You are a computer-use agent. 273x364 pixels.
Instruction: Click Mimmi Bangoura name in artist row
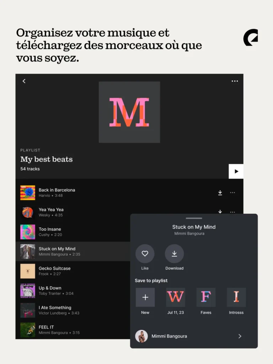[169, 336]
